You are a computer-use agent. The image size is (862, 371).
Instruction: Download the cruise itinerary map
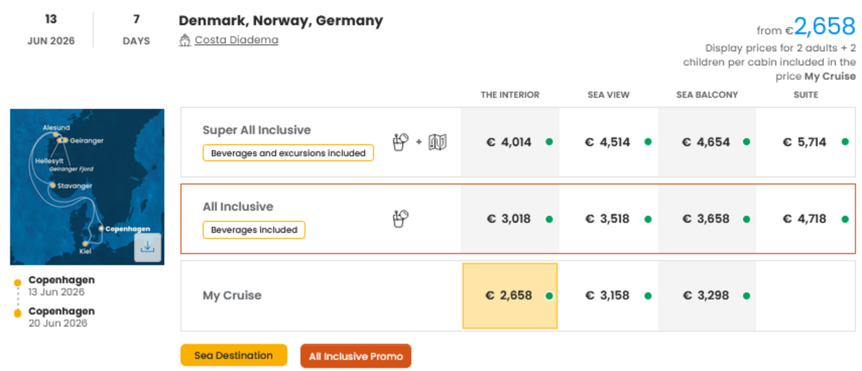pyautogui.click(x=147, y=247)
